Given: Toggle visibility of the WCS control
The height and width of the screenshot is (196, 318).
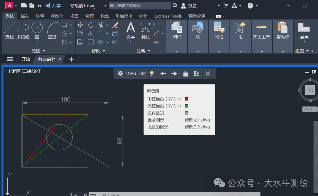Looking at the screenshot, I should coord(309,109).
